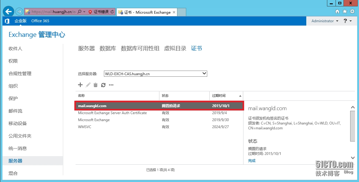359x182 pixels.
Task: Switch to the 数据库可用性组 tab
Action: click(140, 48)
